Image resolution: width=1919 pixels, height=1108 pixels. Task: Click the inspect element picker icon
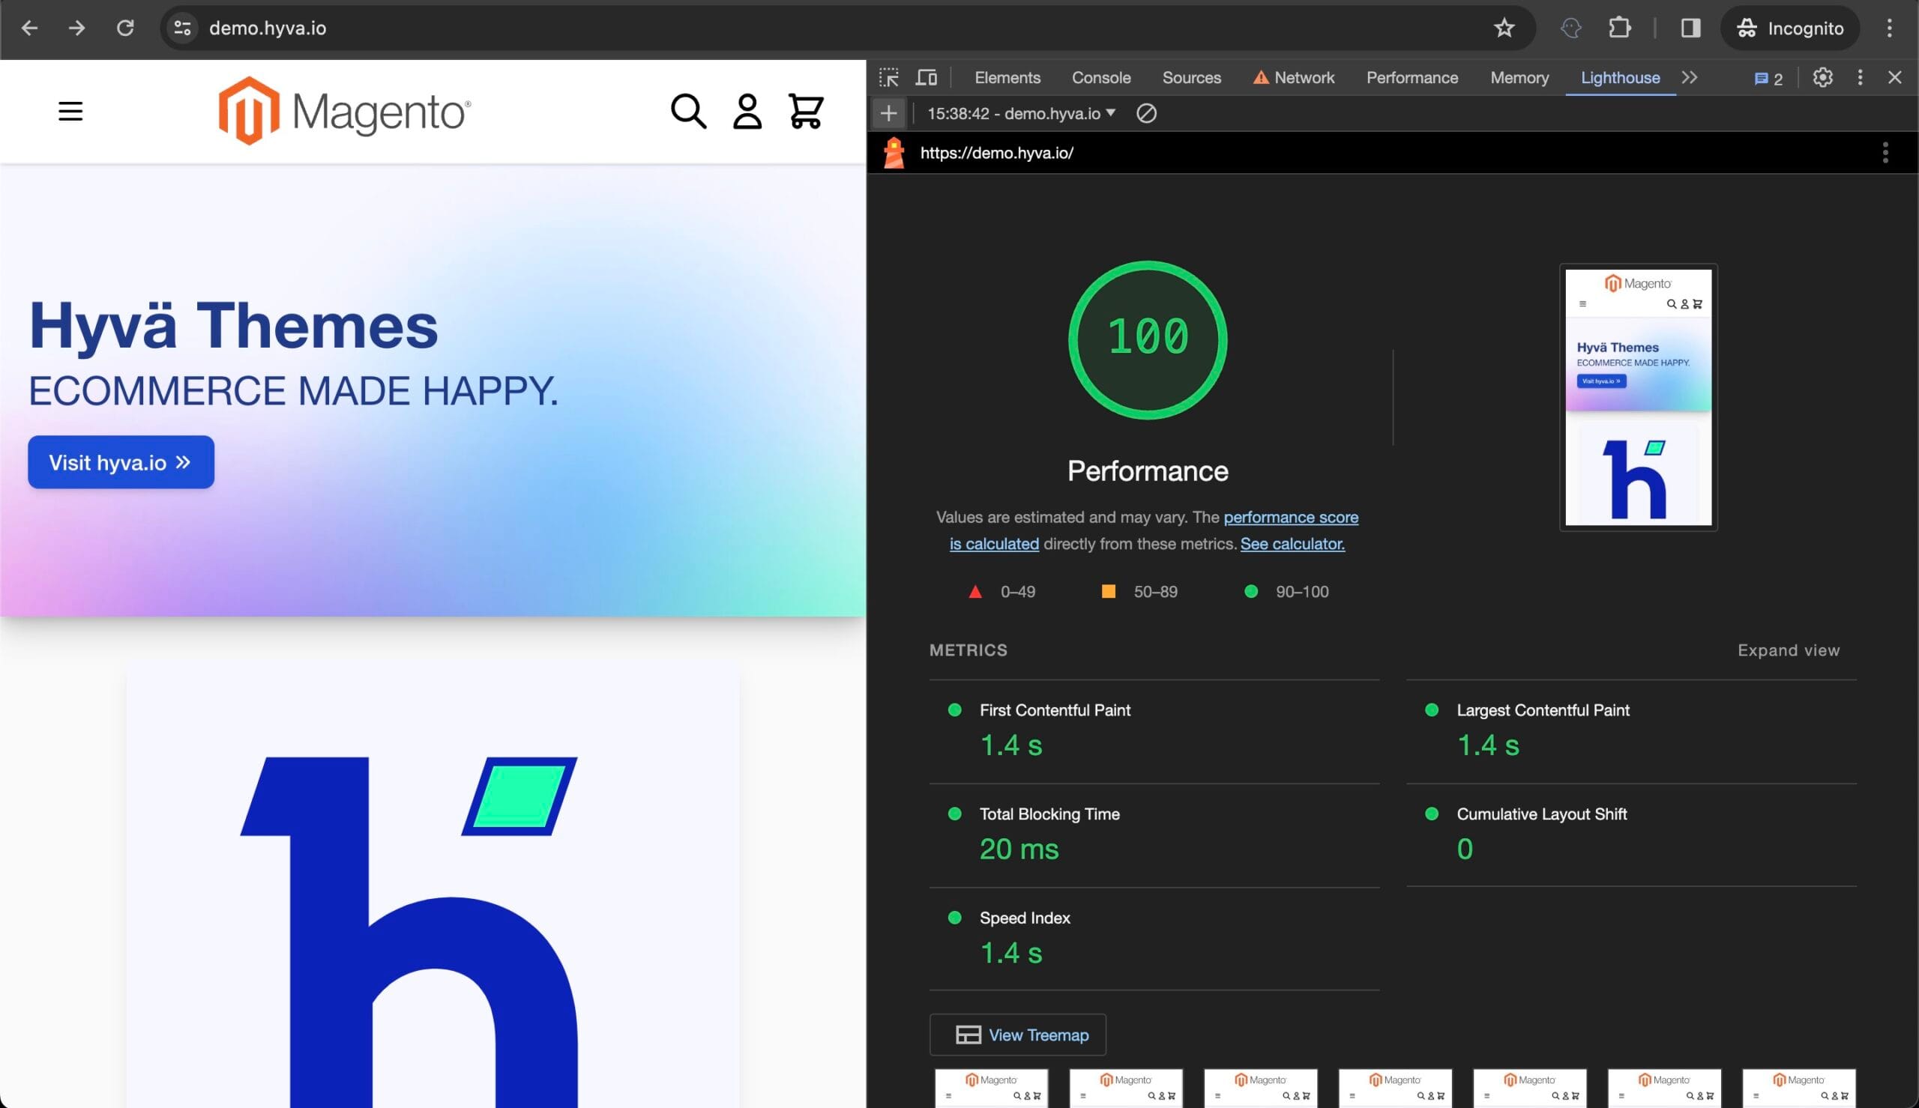(888, 78)
